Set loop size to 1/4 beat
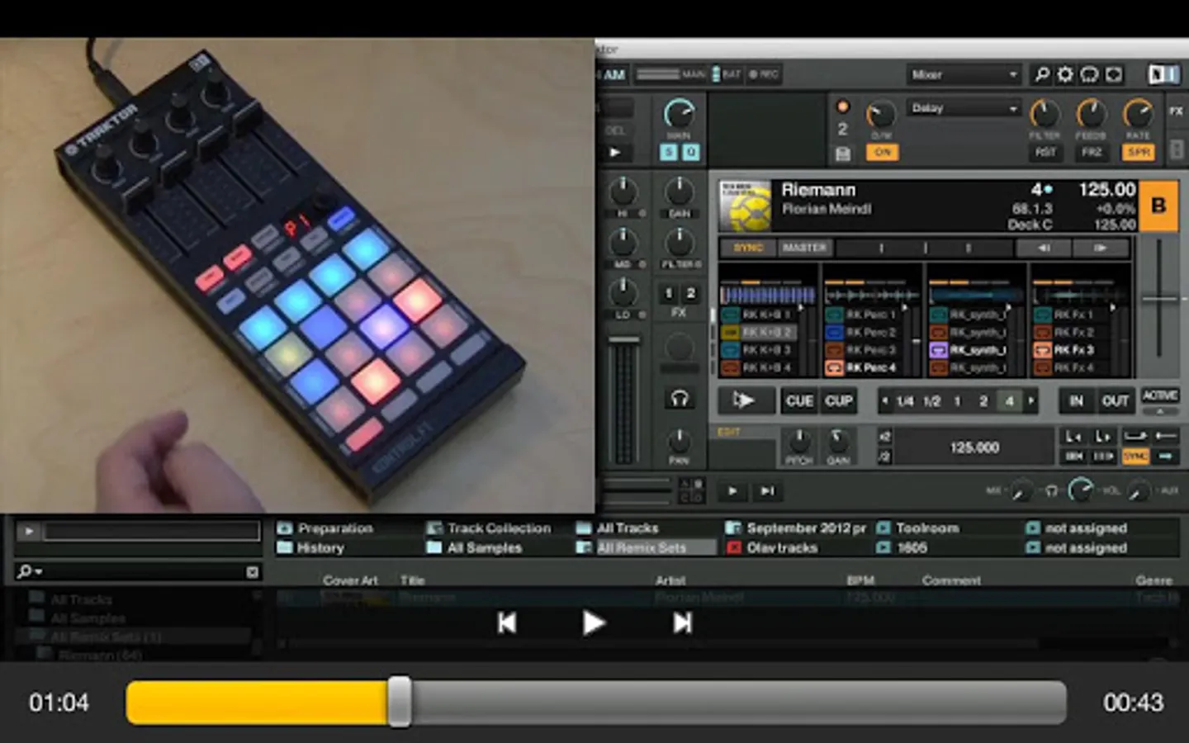This screenshot has width=1189, height=743. pos(905,401)
